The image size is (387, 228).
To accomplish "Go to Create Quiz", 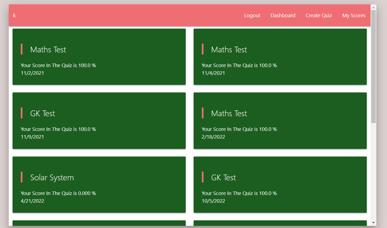I will pos(319,16).
